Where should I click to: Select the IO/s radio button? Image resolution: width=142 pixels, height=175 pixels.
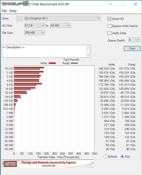tap(122, 156)
